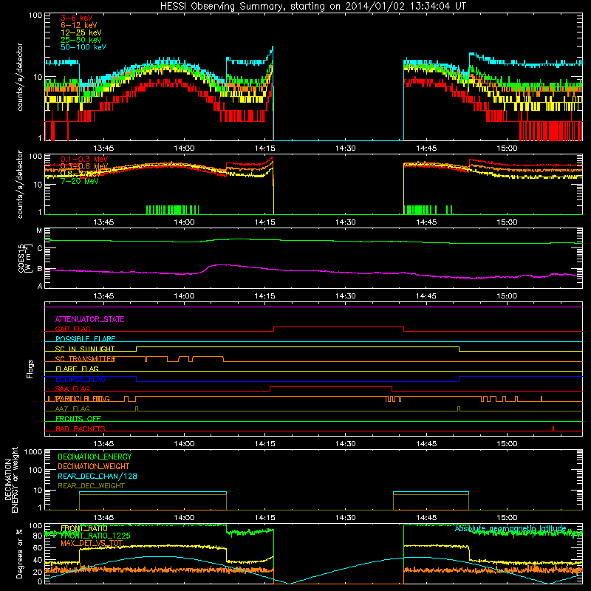This screenshot has width=591, height=591.
Task: Click the red bad packets spike marker
Action: [x=553, y=428]
